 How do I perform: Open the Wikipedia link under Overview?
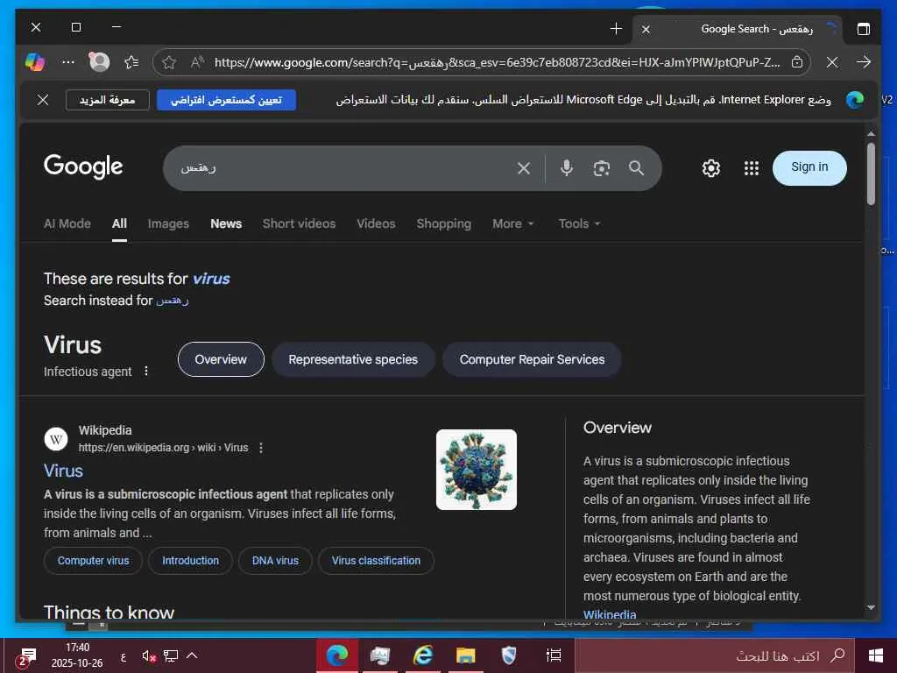tap(610, 614)
